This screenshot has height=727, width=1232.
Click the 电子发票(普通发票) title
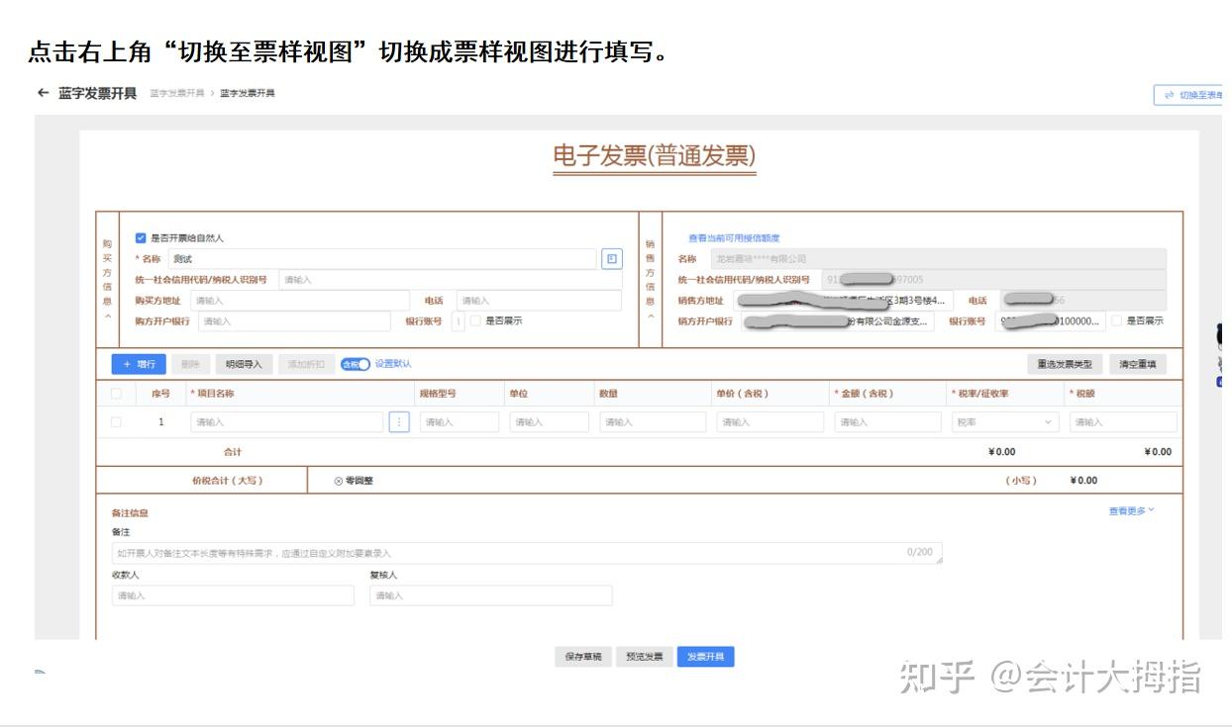(x=655, y=156)
